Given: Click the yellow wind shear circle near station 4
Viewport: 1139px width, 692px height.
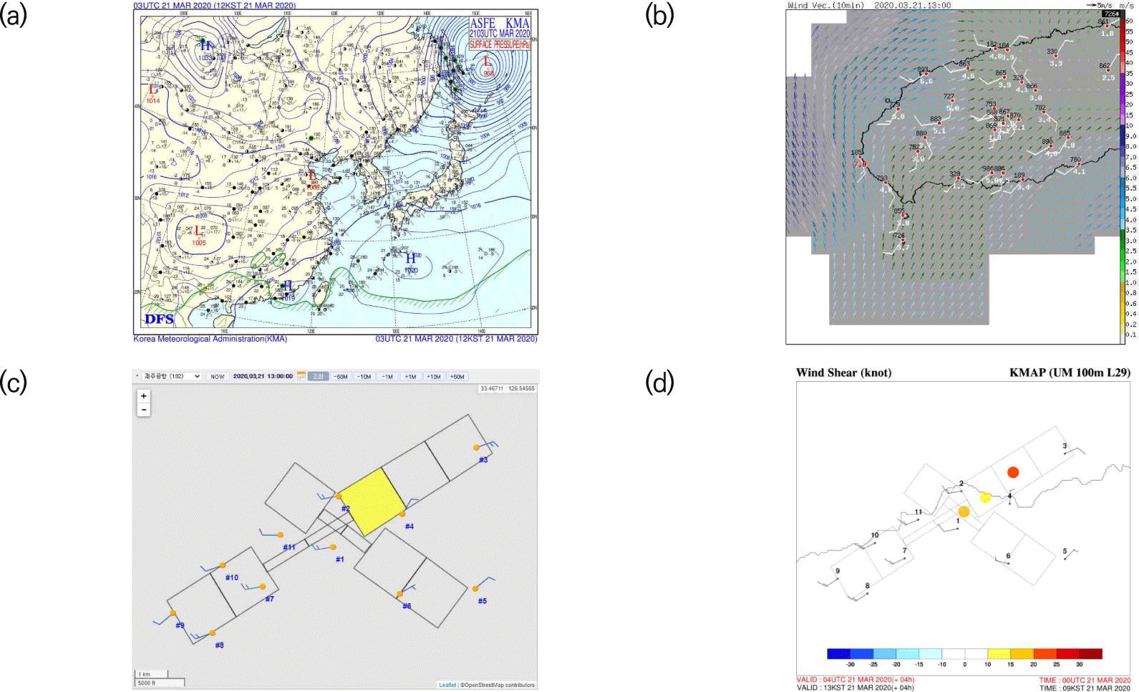Looking at the screenshot, I should 986,497.
